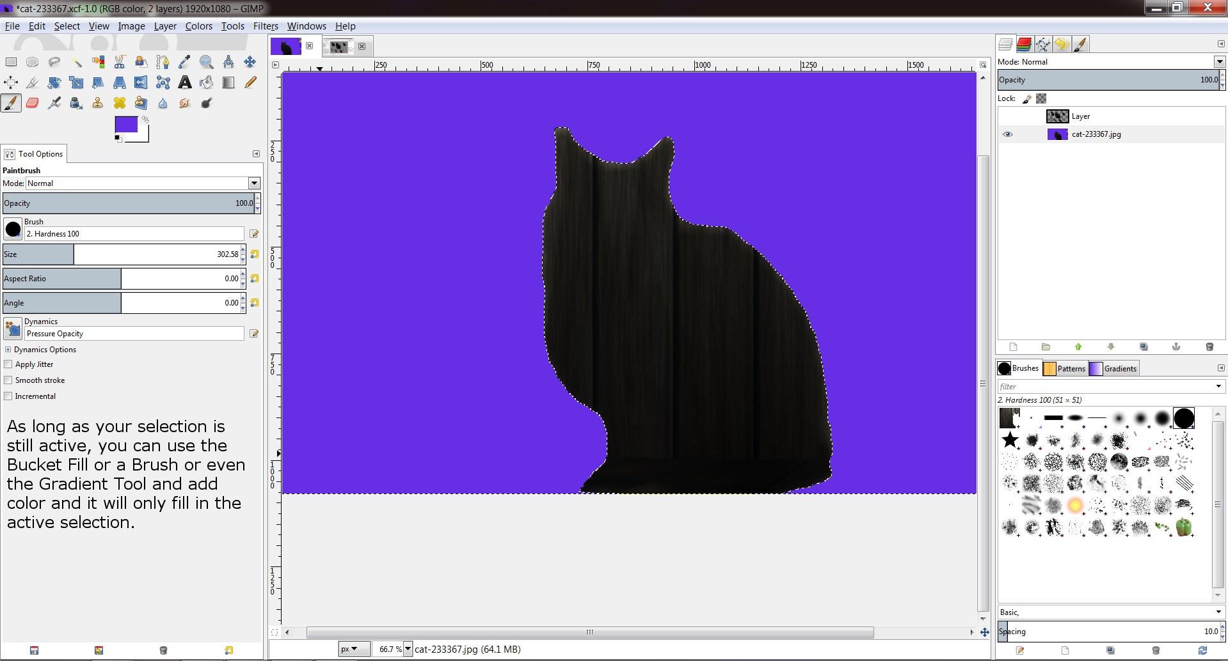Open the layer Mode dropdown
The image size is (1228, 661).
pyautogui.click(x=1219, y=62)
